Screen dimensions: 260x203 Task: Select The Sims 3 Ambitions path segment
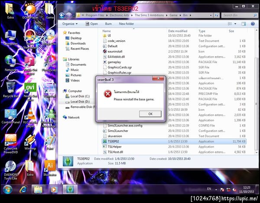[149, 15]
